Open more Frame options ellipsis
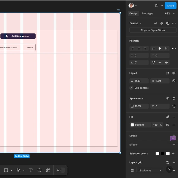 (x=174, y=23)
